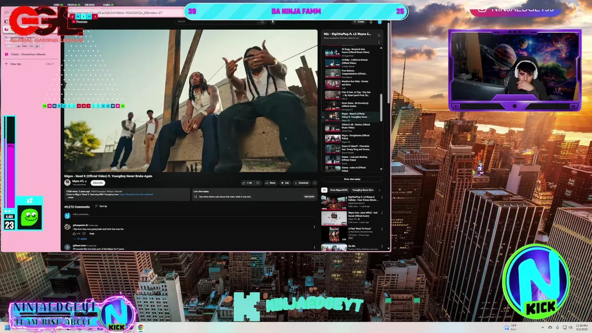Like the Migos Need It video
Screen dimensions: 592x333
247,183
